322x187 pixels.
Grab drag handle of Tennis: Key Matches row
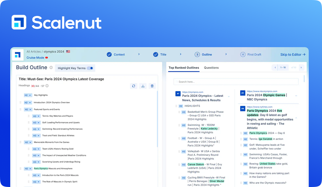coord(28,116)
